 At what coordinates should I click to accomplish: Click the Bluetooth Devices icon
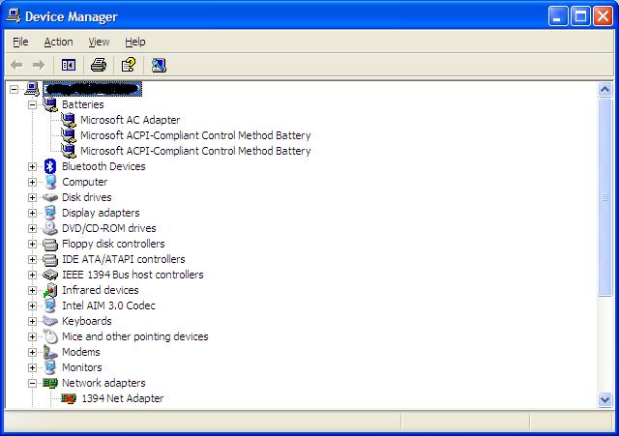[50, 166]
